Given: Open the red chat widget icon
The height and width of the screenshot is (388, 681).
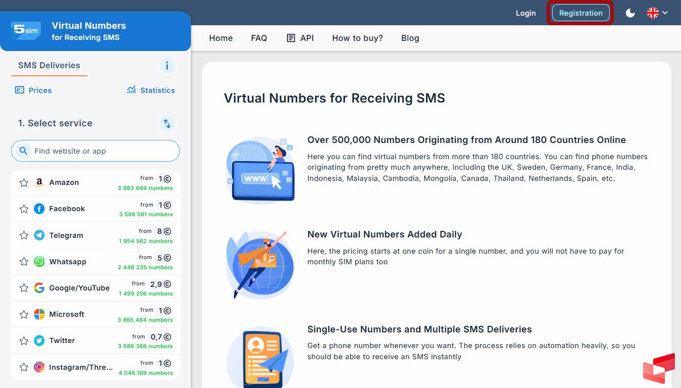Looking at the screenshot, I should [x=659, y=368].
